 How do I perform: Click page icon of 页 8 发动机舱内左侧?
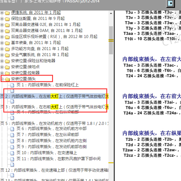pyautogui.click(x=12, y=141)
